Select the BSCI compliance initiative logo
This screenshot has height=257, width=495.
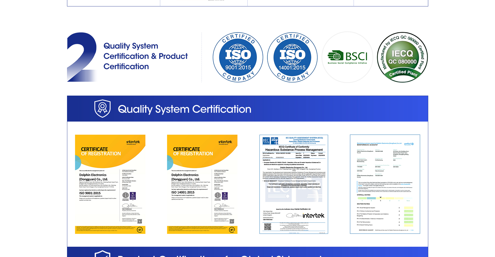[x=347, y=58]
